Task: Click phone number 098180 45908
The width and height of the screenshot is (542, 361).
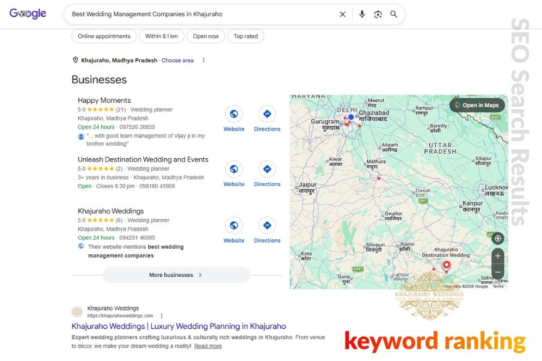Action: [x=157, y=186]
